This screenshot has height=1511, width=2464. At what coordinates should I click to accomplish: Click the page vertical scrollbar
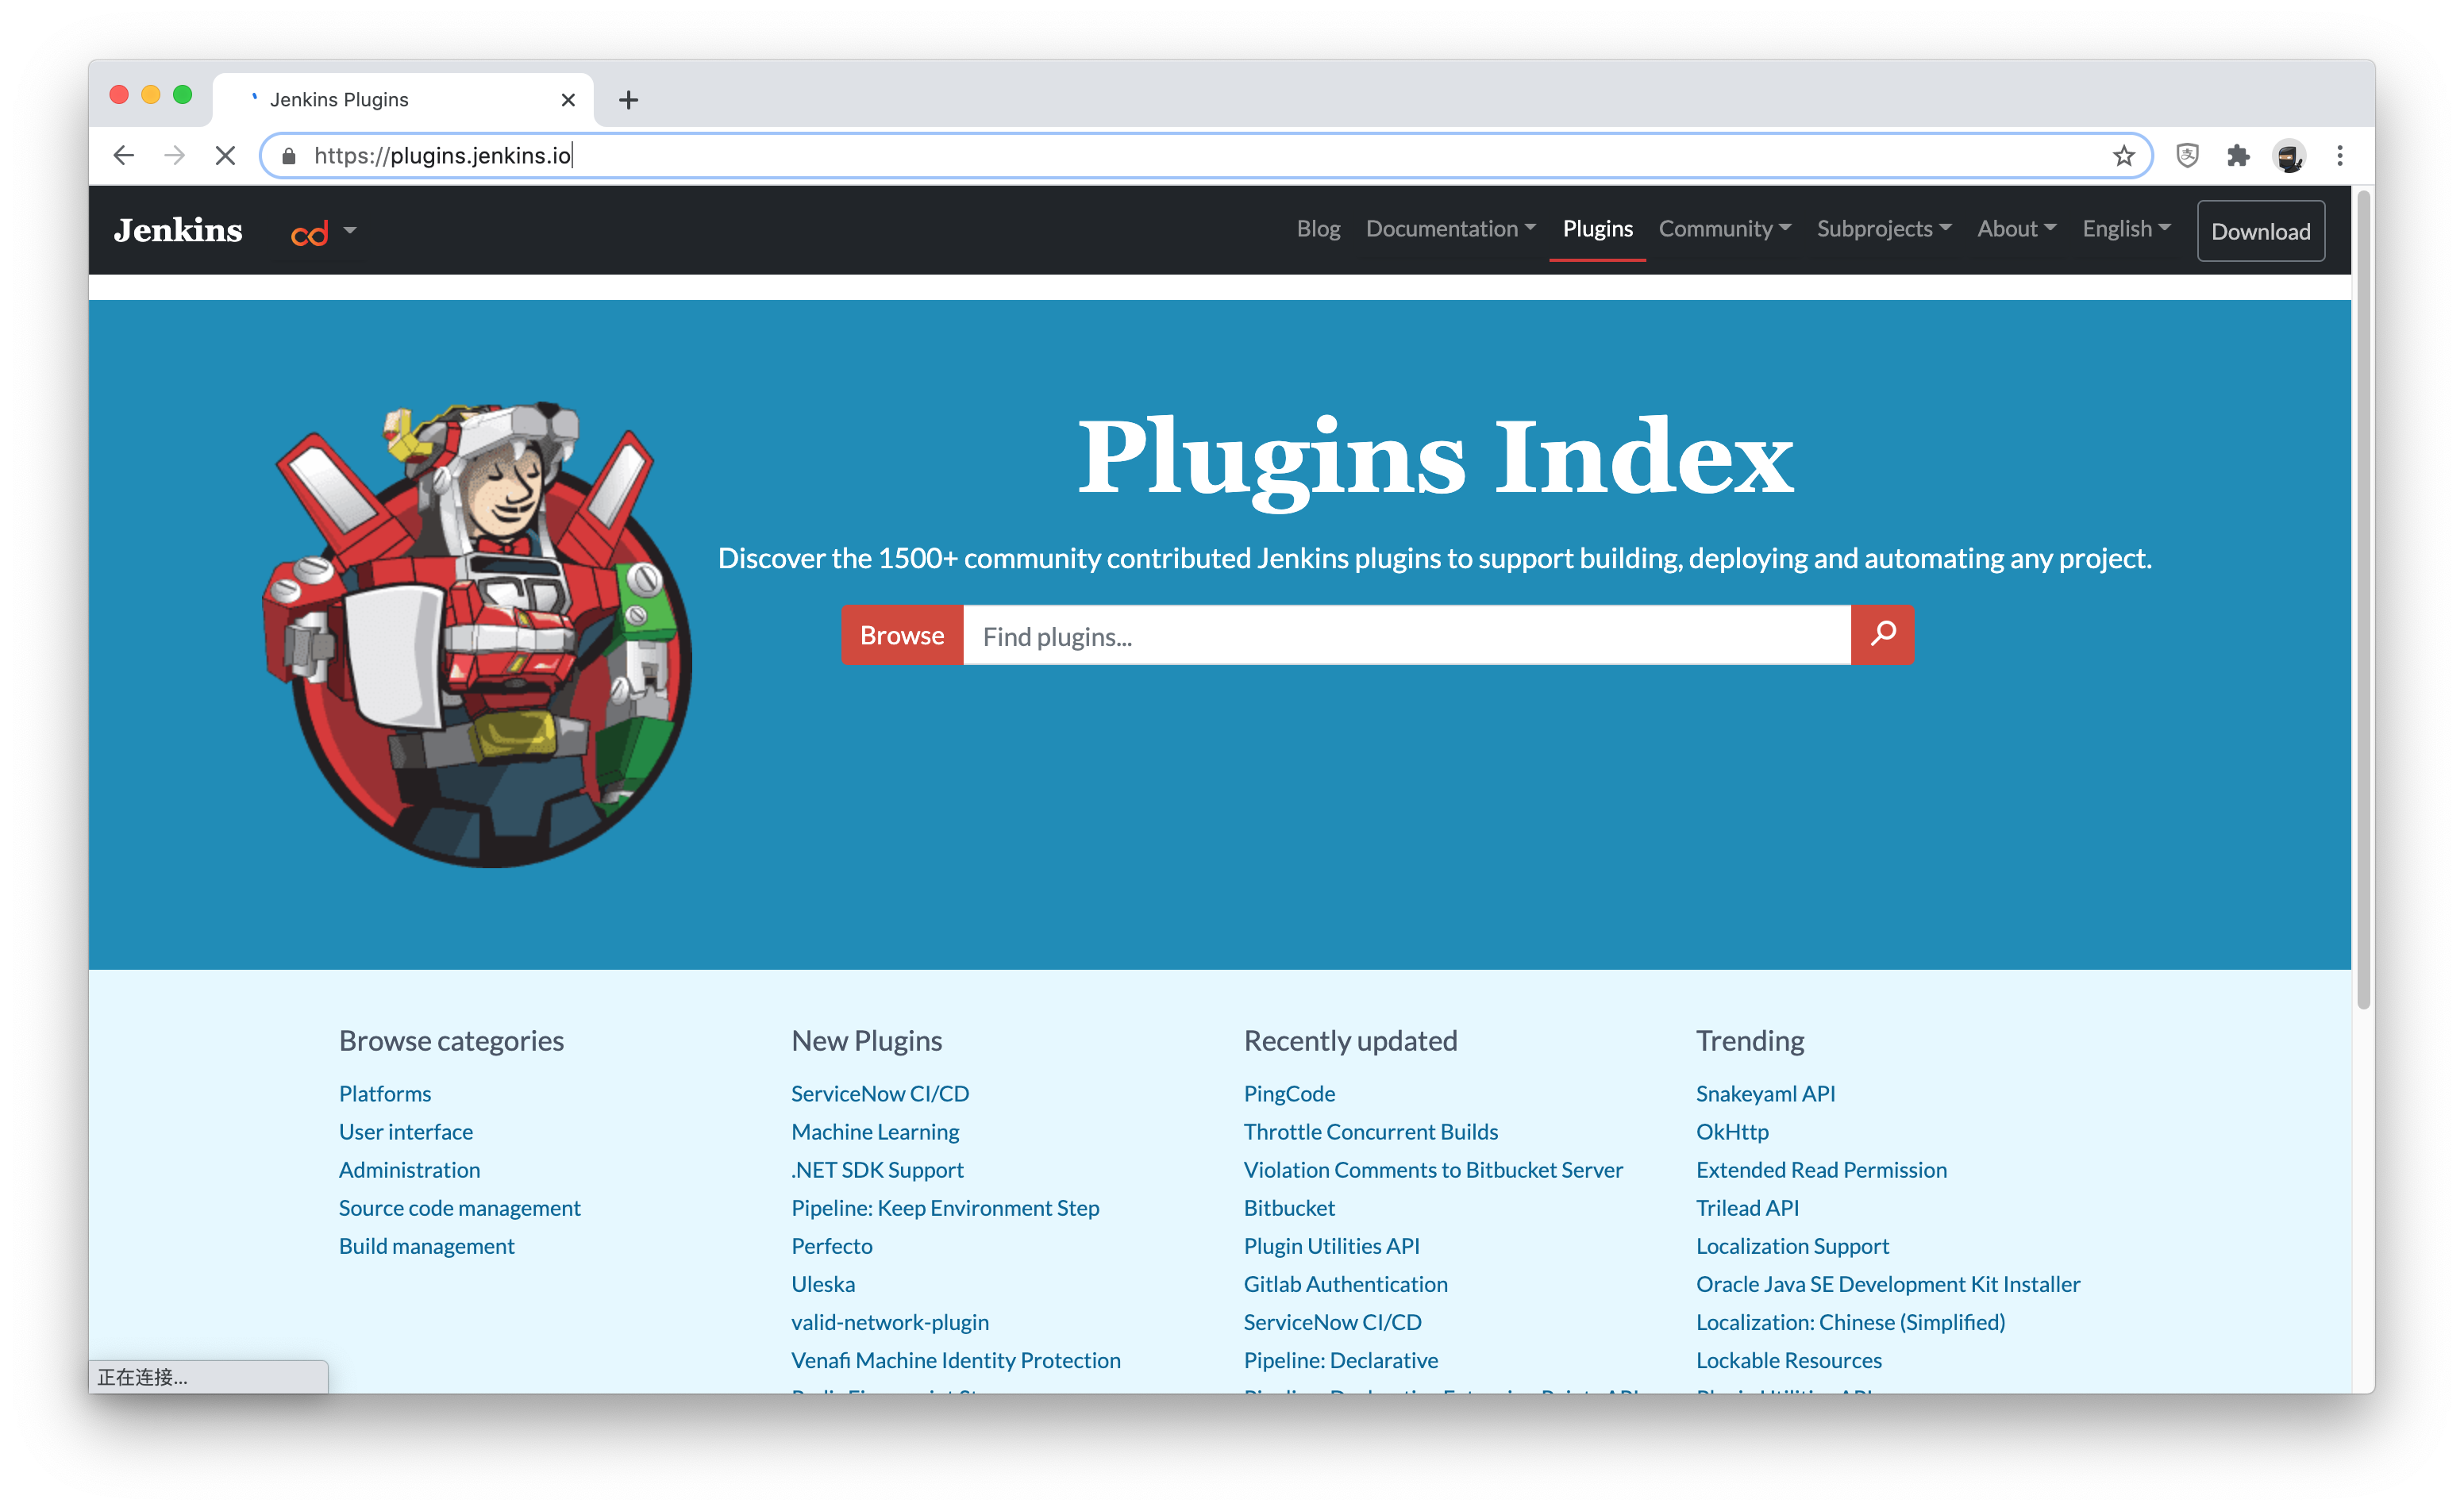[2363, 600]
